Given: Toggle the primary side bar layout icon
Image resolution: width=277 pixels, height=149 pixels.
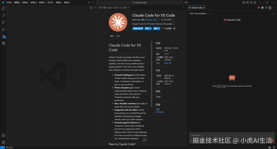Looking at the screenshot, I should click(x=247, y=3).
